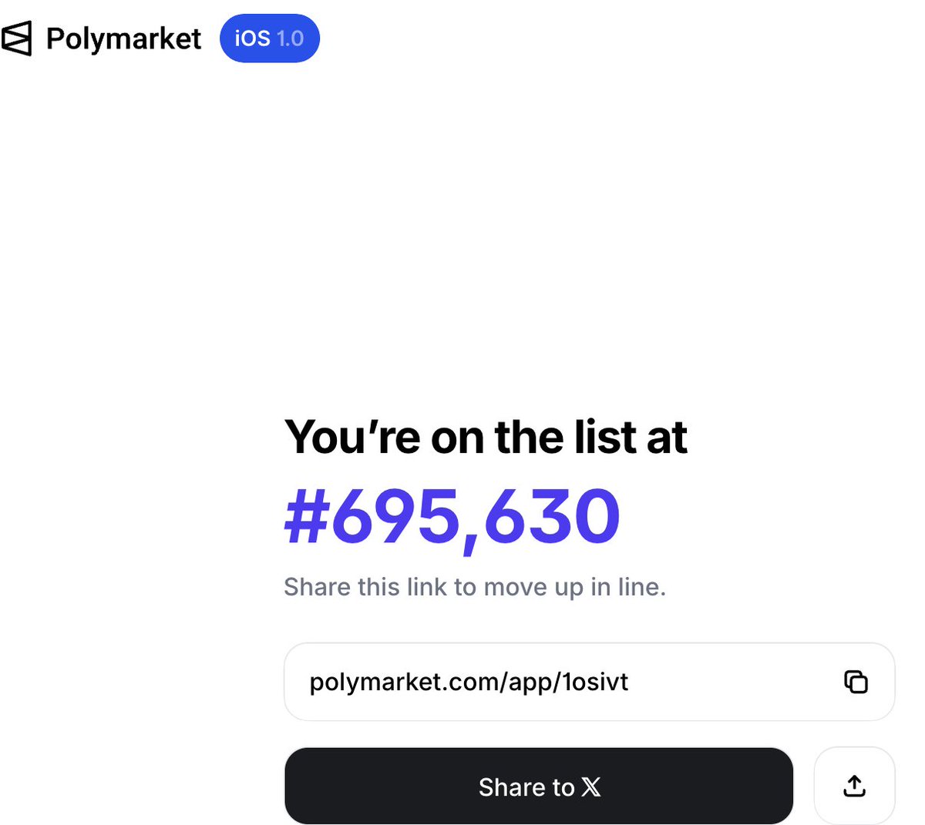Click the digits "630" in the purple number
Screen dimensions: 925x825
[552, 516]
